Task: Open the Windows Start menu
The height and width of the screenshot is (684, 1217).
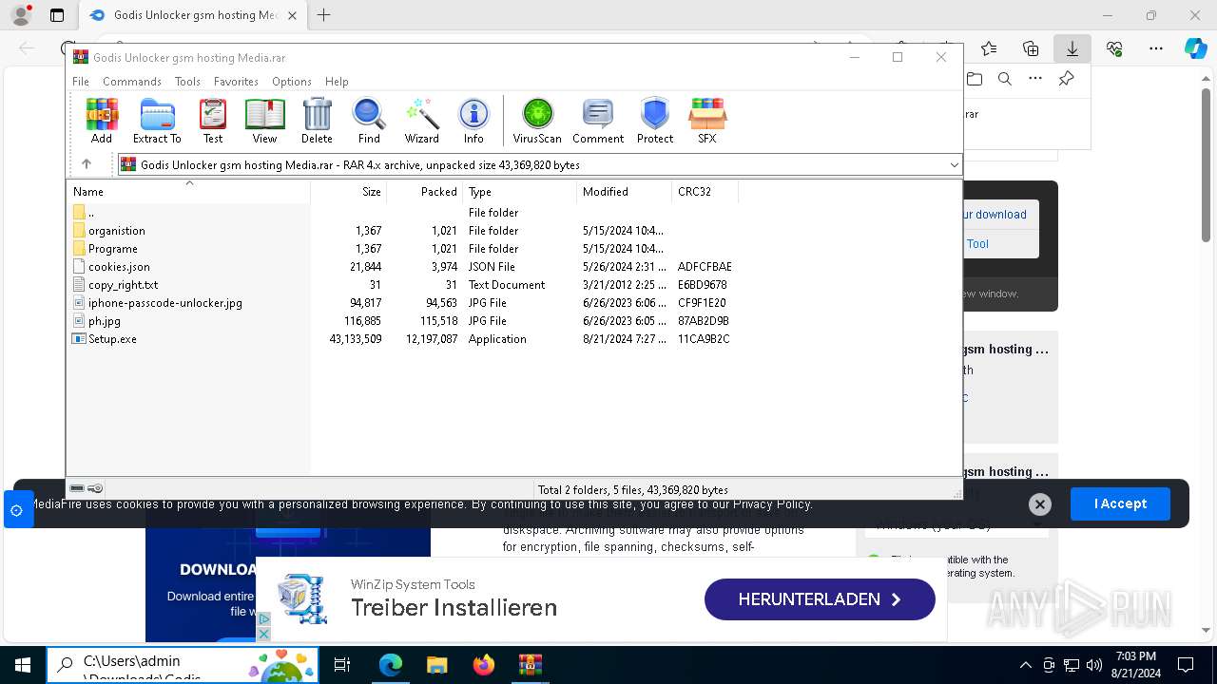Action: coord(23,665)
